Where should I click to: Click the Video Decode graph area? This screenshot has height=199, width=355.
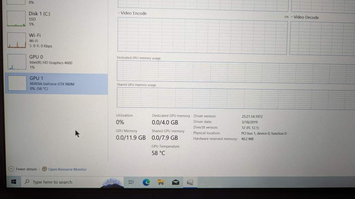click(x=322, y=39)
